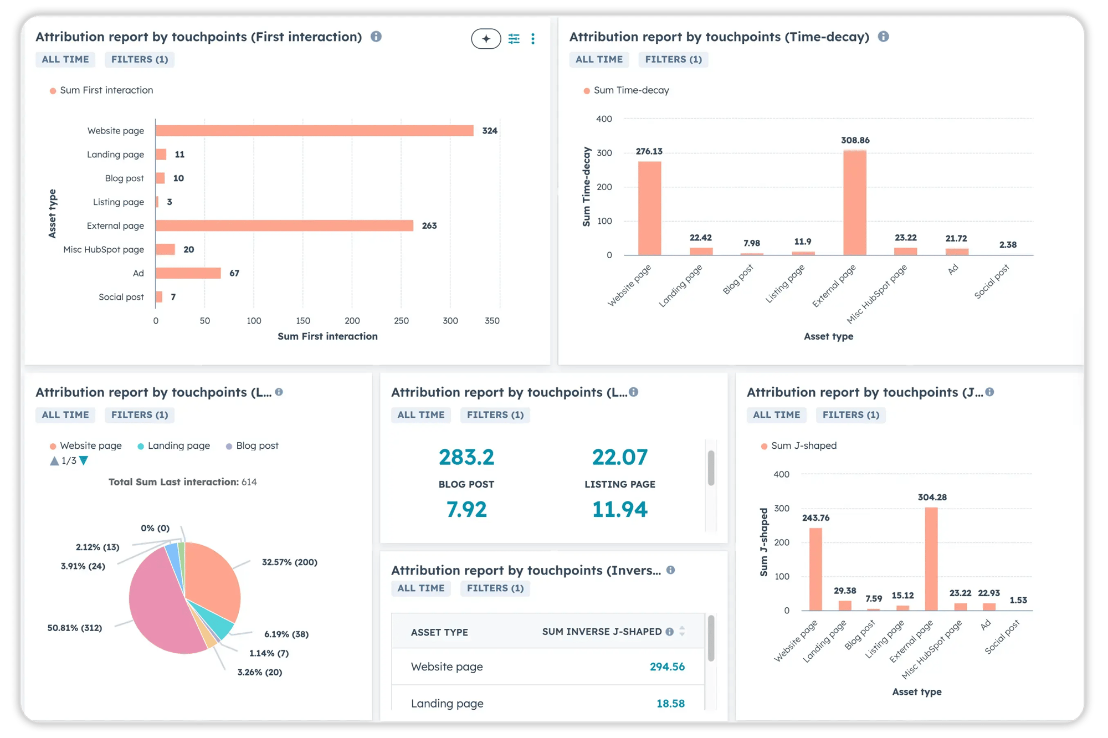Viewport: 1108px width, 738px height.
Task: Open the chart settings sliders icon
Action: click(x=514, y=39)
